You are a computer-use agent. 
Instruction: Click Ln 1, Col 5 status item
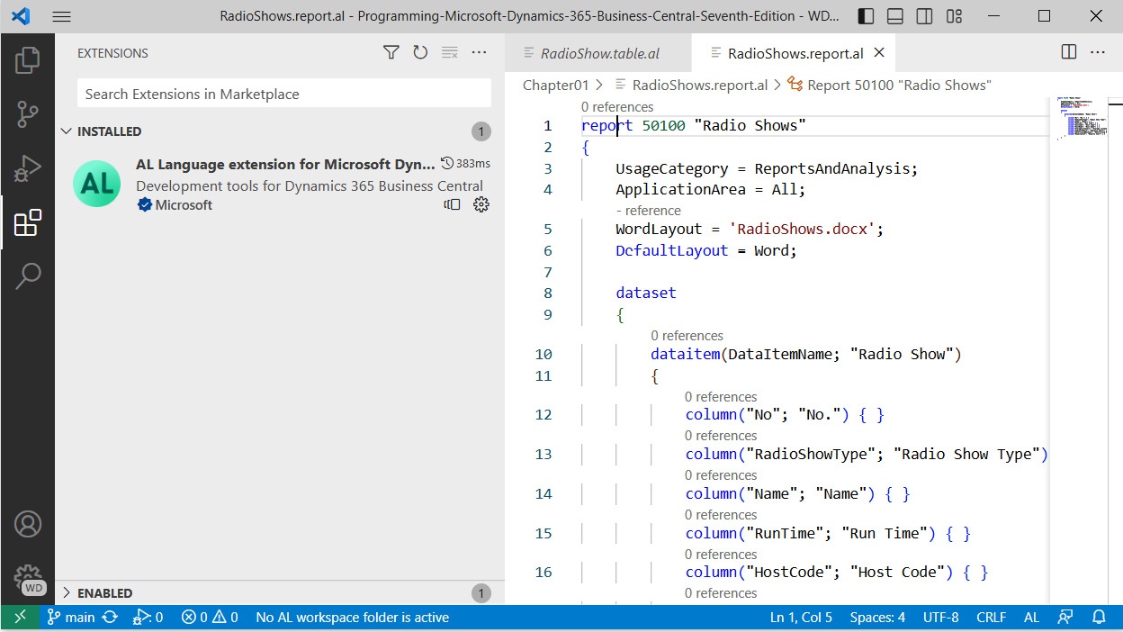tap(801, 618)
